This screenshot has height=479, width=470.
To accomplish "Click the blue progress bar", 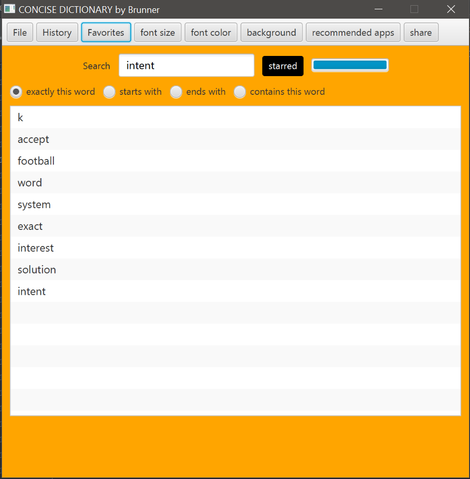I will [350, 65].
